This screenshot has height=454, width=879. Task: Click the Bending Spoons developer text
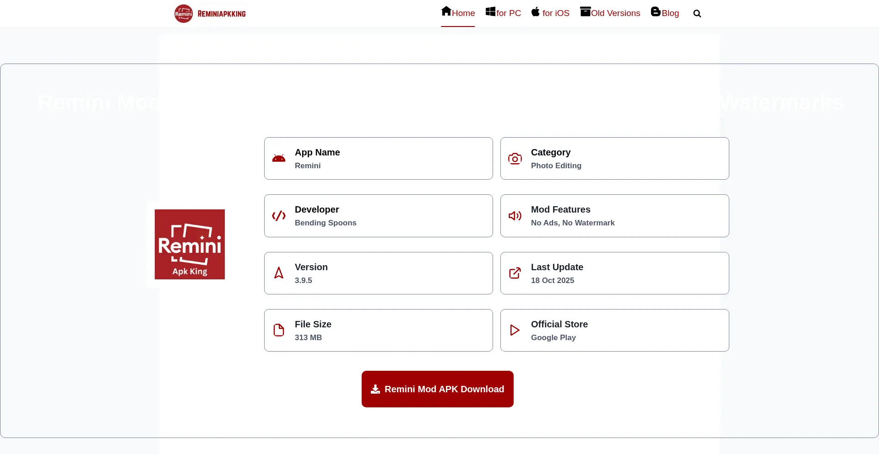coord(326,223)
